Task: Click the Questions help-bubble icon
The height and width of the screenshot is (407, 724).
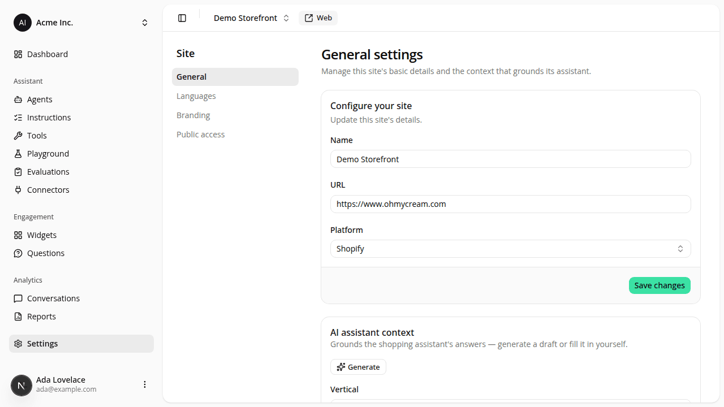Action: [18, 253]
